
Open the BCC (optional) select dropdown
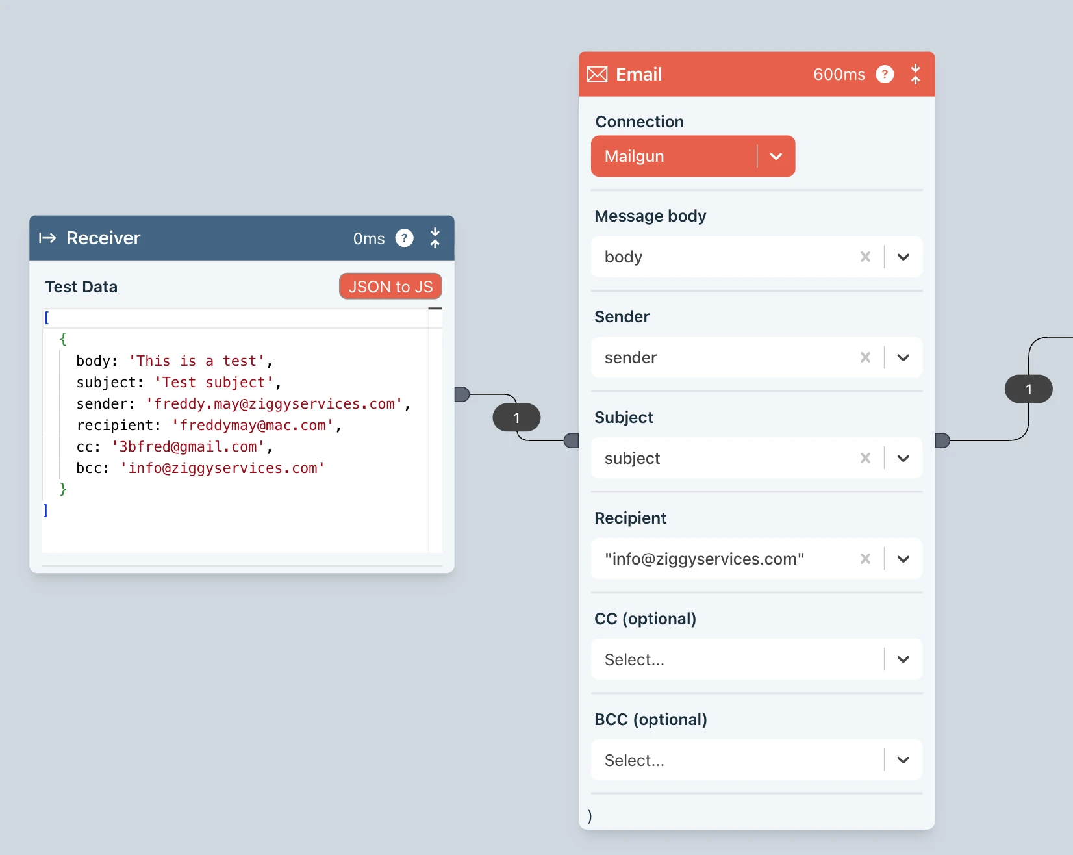pyautogui.click(x=903, y=760)
